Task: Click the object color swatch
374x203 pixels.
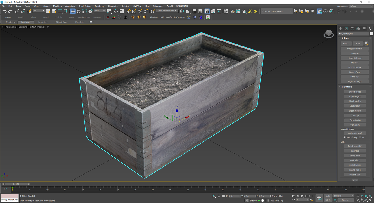Action: click(x=372, y=34)
